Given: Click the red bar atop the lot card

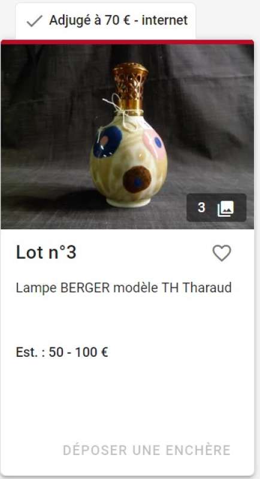Looking at the screenshot, I should click(x=127, y=42).
